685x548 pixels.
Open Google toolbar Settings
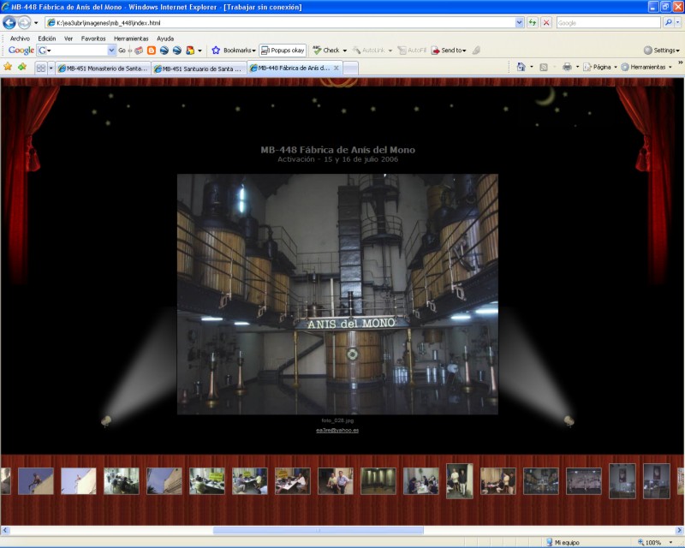661,51
